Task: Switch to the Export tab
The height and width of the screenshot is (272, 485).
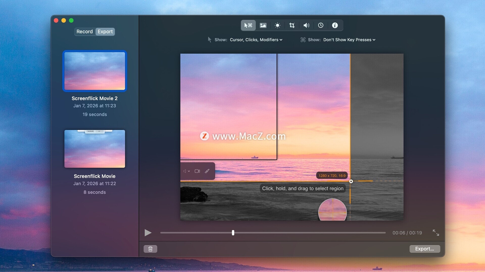Action: (105, 31)
